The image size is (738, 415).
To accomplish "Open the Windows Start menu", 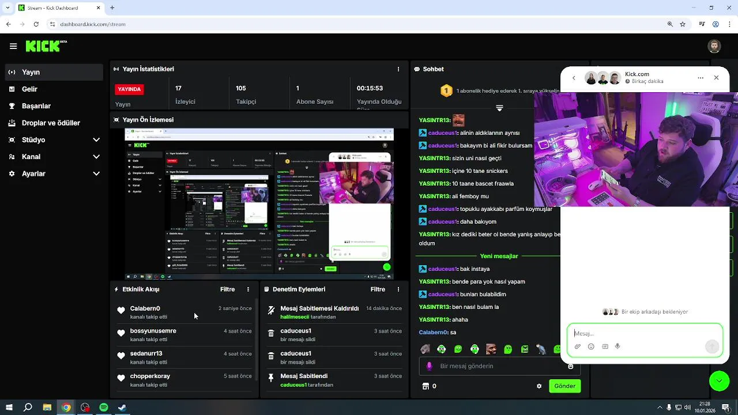I will click(x=9, y=408).
